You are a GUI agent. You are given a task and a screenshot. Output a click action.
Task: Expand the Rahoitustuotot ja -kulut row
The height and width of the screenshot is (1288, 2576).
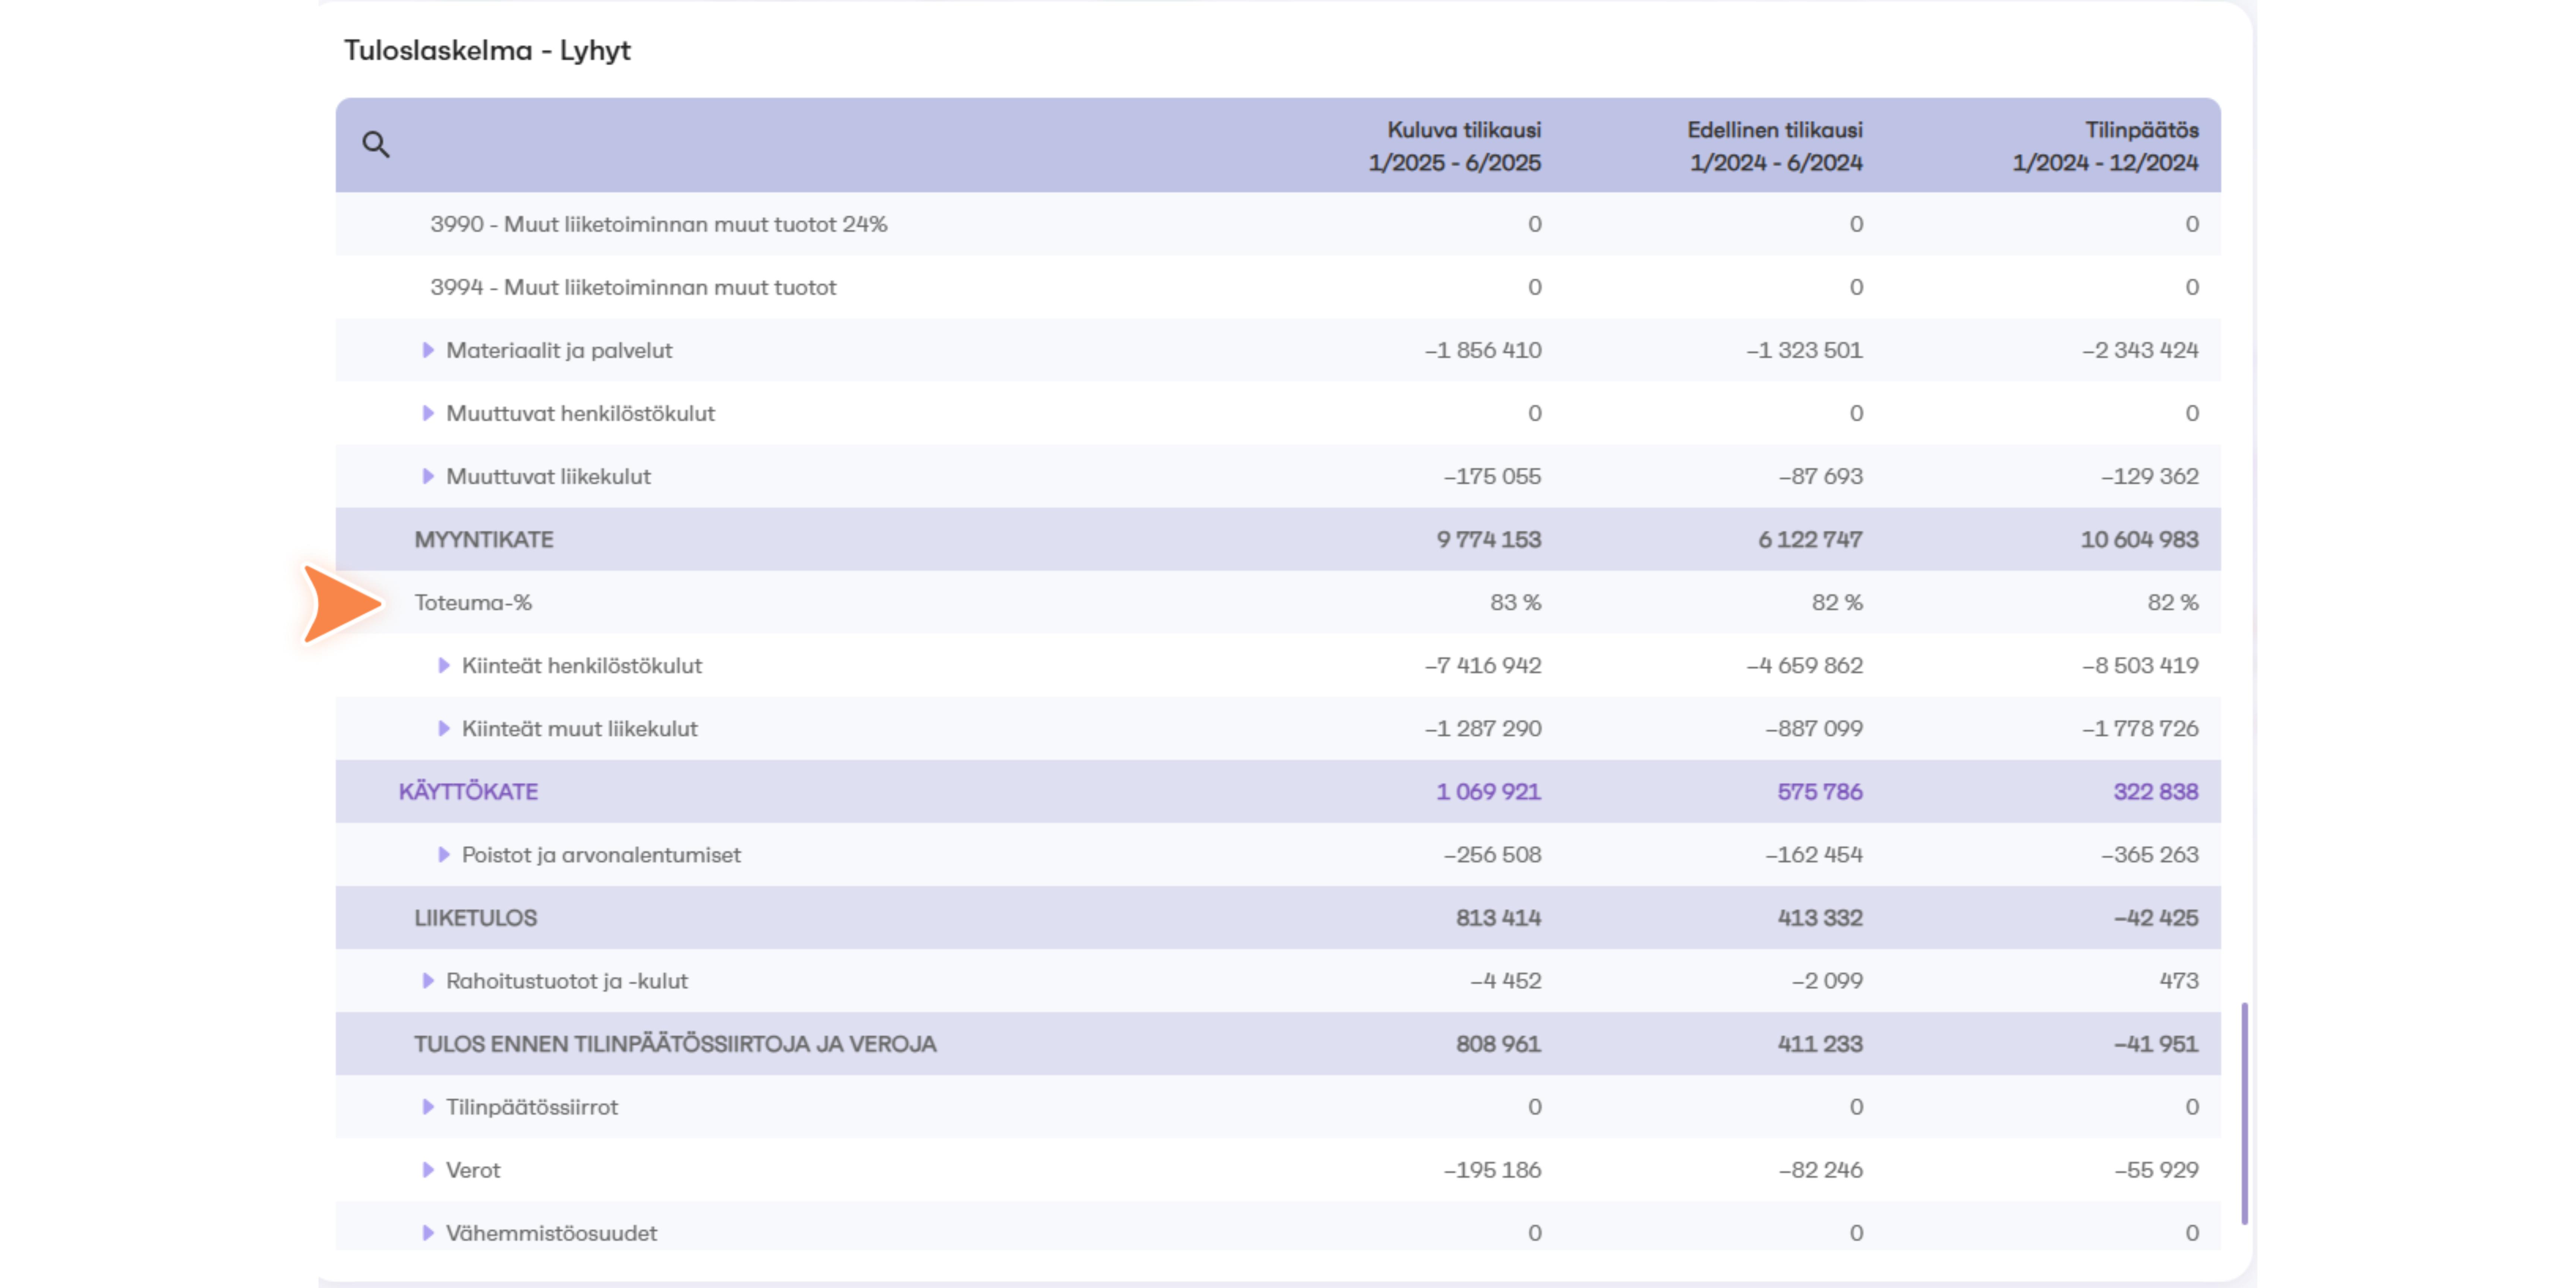[428, 980]
